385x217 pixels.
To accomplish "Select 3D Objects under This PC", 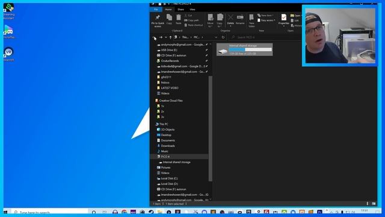I will (168, 130).
